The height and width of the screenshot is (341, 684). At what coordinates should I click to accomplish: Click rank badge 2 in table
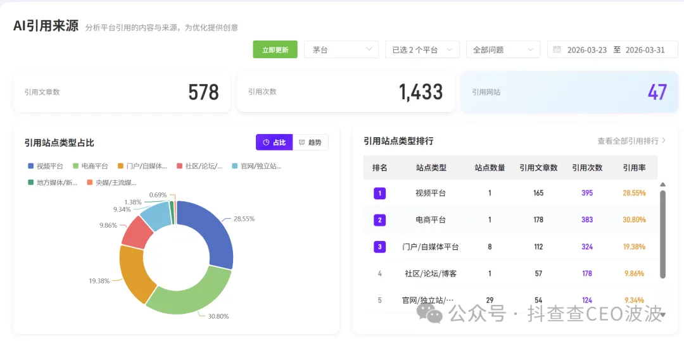pos(379,220)
